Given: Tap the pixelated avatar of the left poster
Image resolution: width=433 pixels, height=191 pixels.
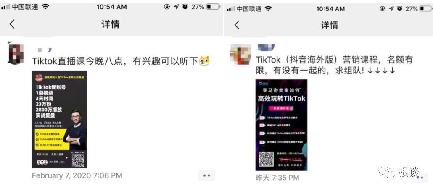Looking at the screenshot, I should (16, 53).
